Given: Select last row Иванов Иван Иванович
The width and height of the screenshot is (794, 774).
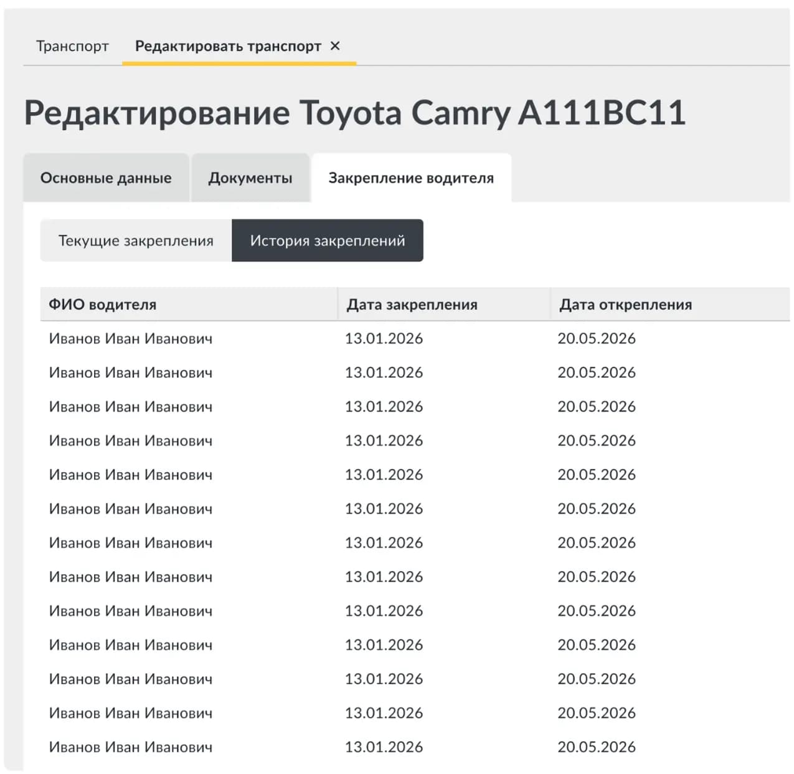Looking at the screenshot, I should [131, 747].
